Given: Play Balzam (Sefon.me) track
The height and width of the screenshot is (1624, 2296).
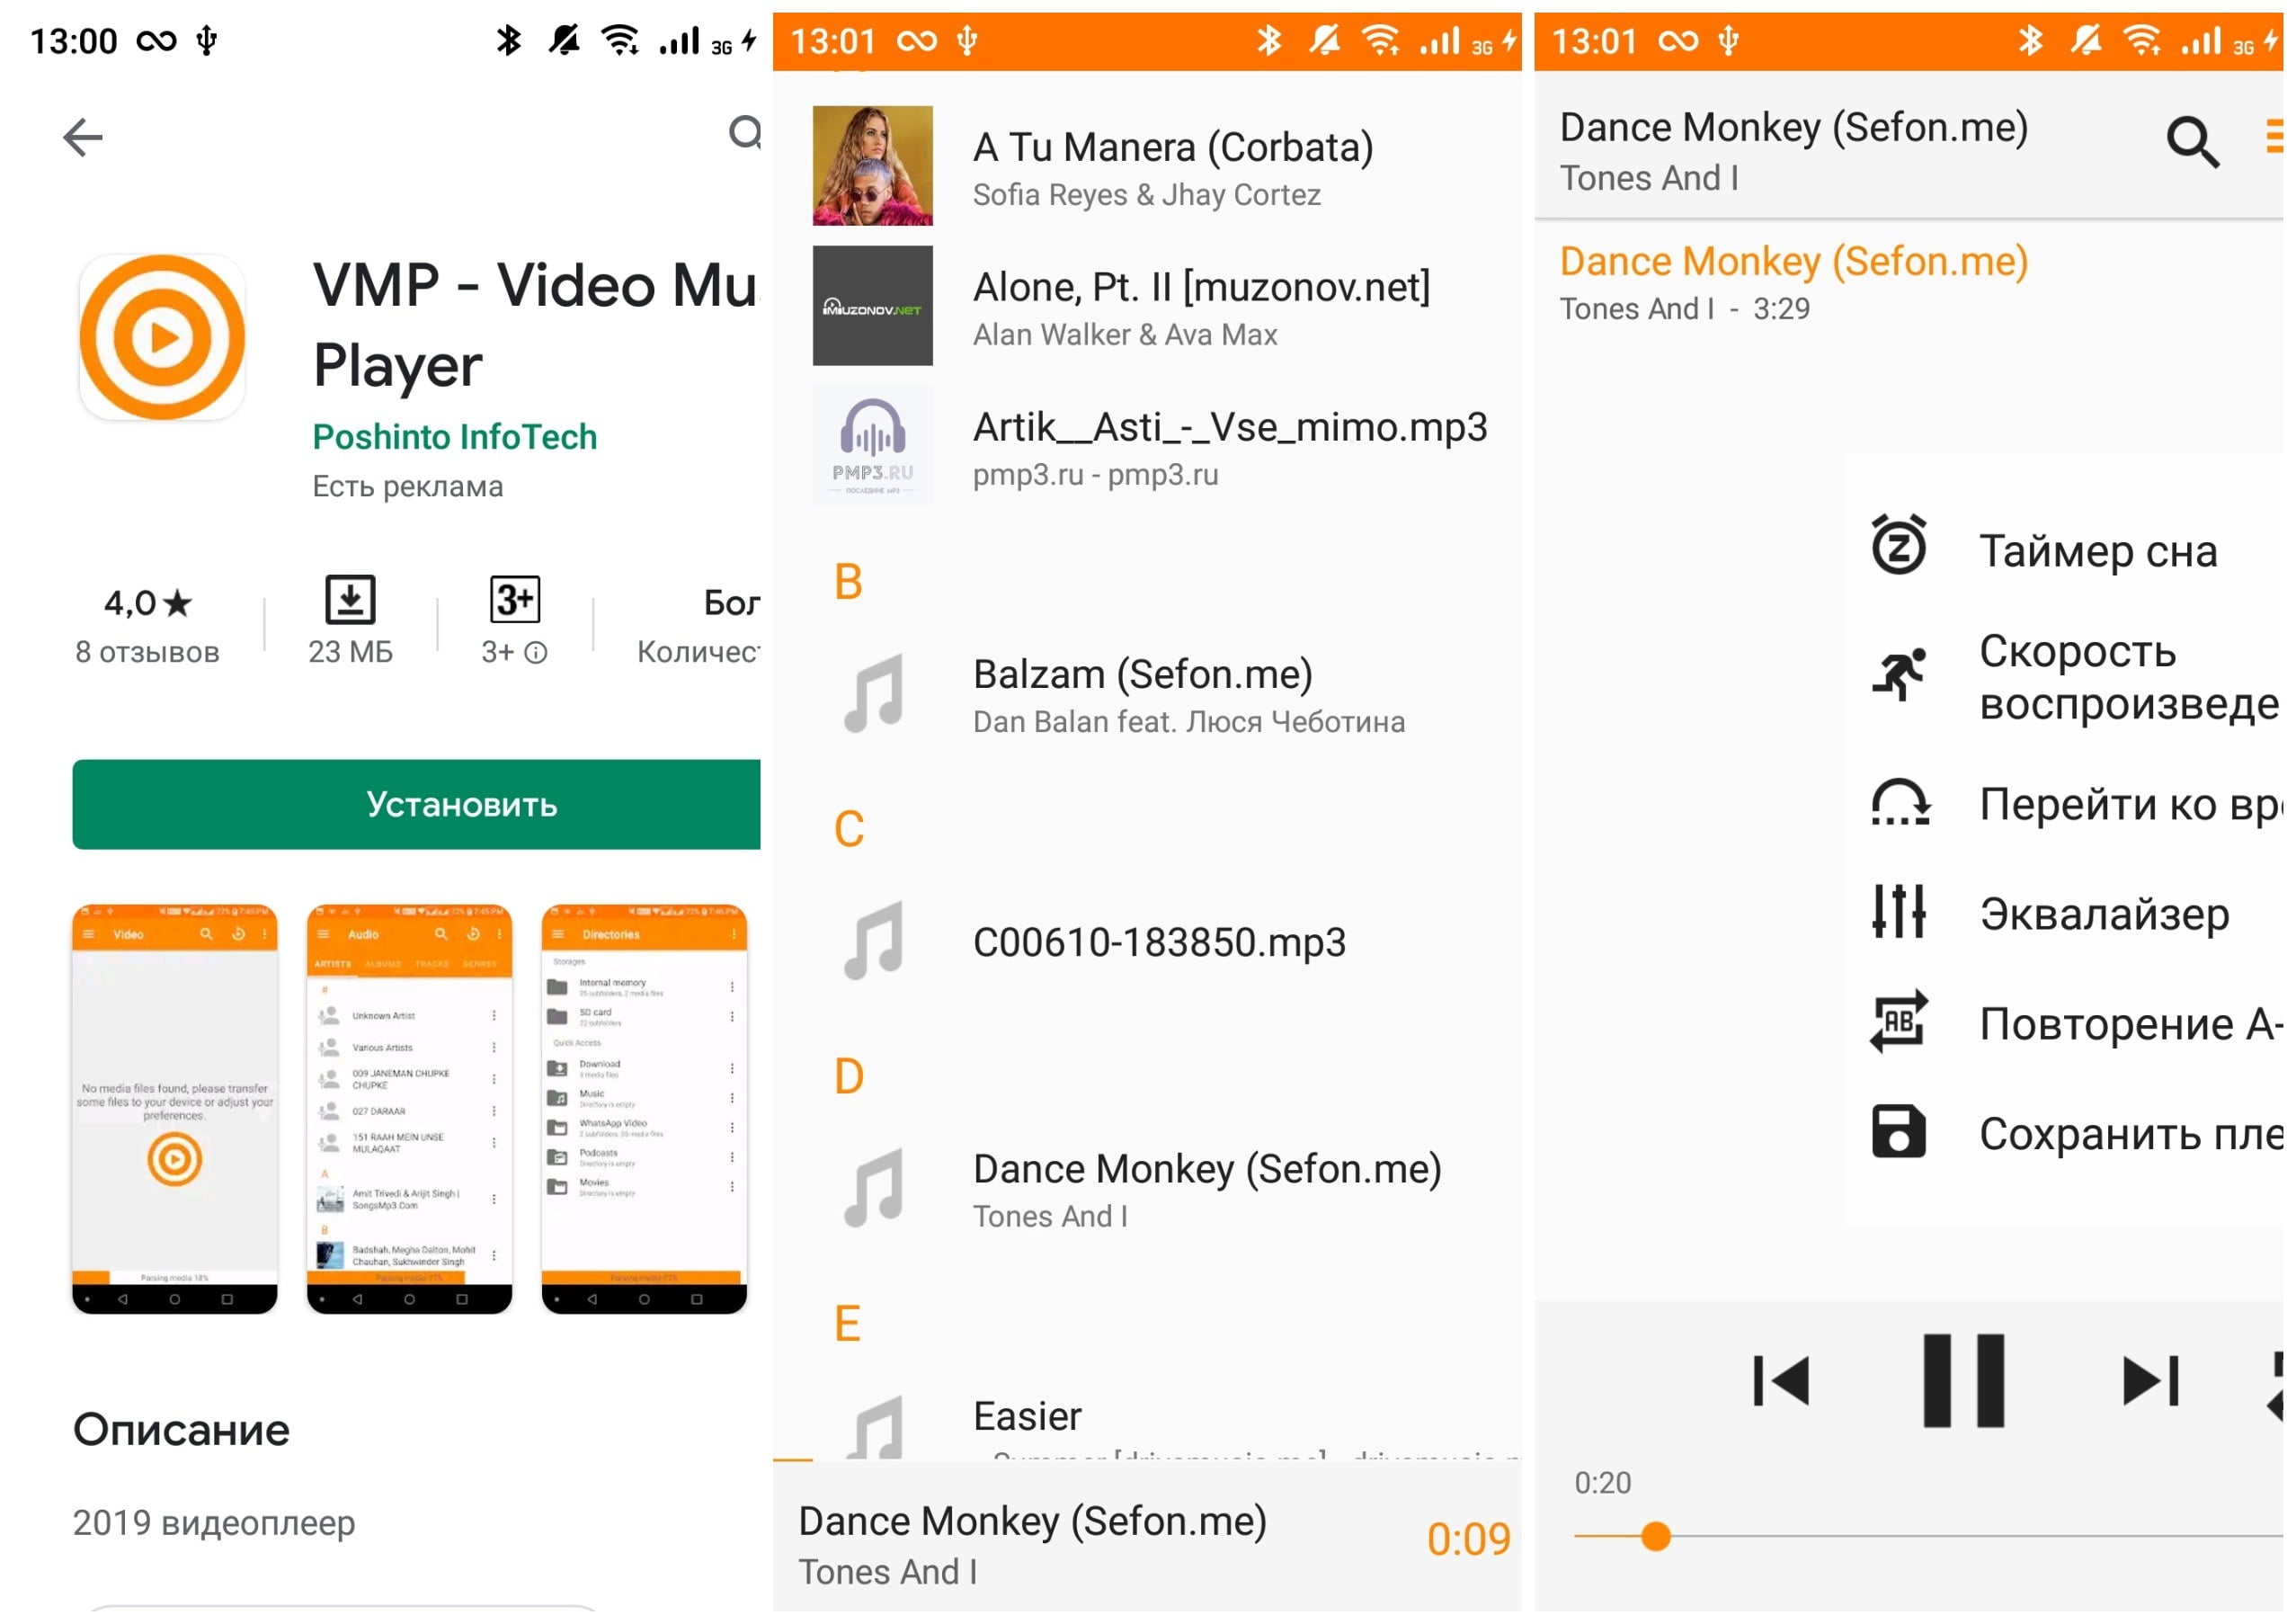Looking at the screenshot, I should 1148,694.
